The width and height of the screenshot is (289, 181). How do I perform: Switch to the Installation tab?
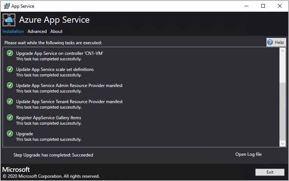click(x=13, y=31)
